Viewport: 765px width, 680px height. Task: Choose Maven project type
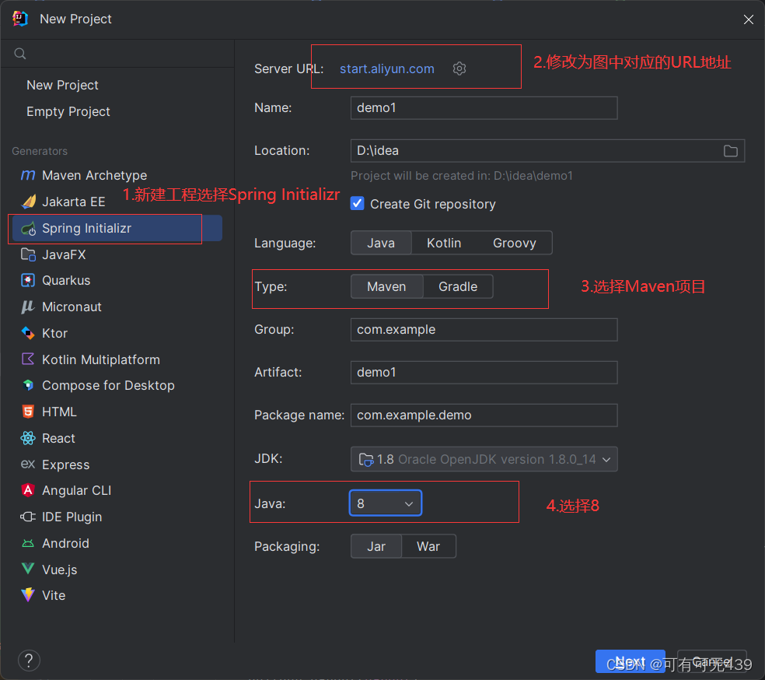386,286
